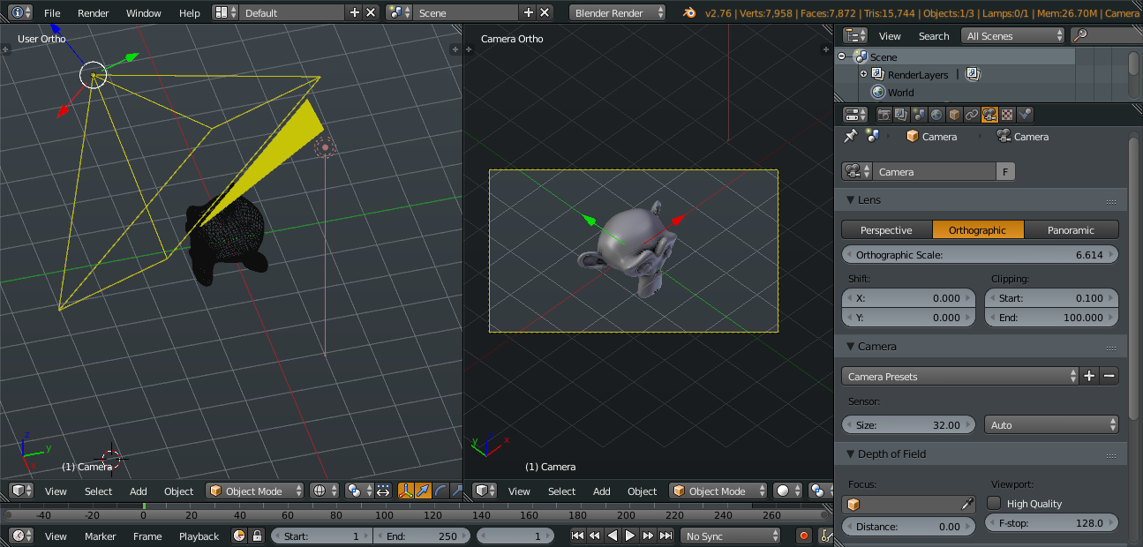Click the Orthographic Scale slider
1143x547 pixels.
coord(980,255)
